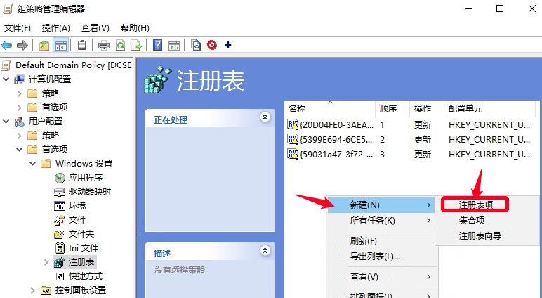
Task: Click the red stop/disable toolbar icon
Action: (211, 45)
